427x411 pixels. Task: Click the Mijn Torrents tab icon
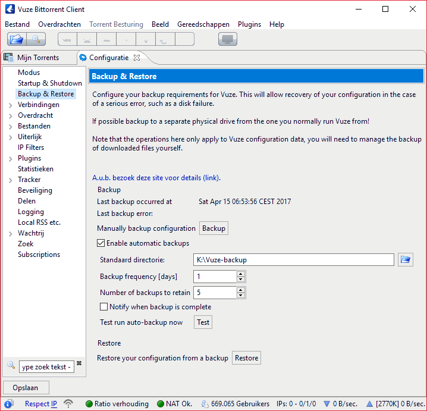(x=8, y=58)
